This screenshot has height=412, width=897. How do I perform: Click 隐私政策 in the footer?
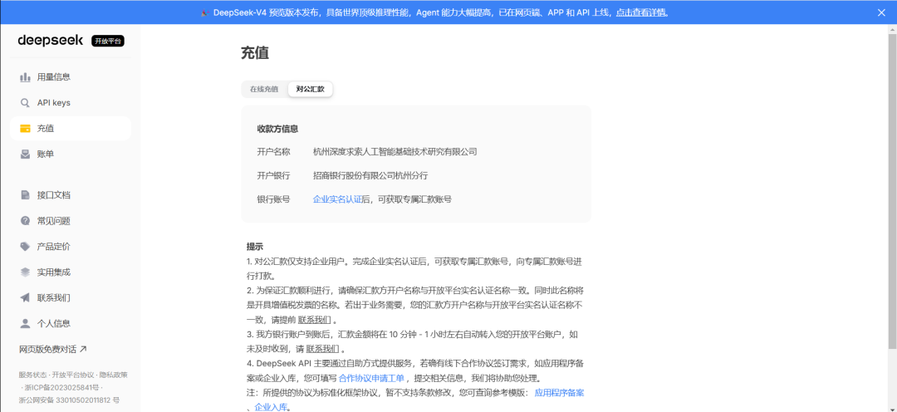pos(113,375)
